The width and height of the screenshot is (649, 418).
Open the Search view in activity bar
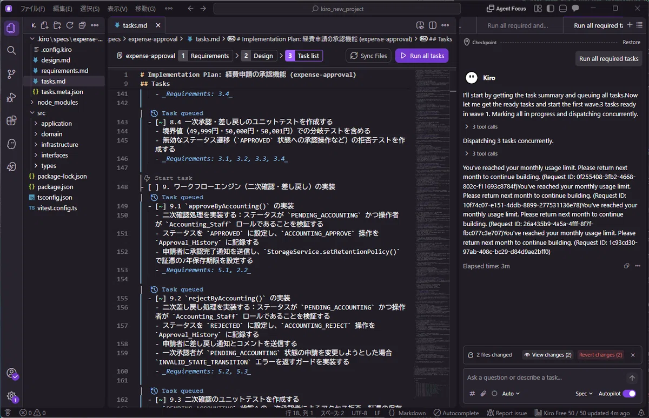[x=11, y=50]
